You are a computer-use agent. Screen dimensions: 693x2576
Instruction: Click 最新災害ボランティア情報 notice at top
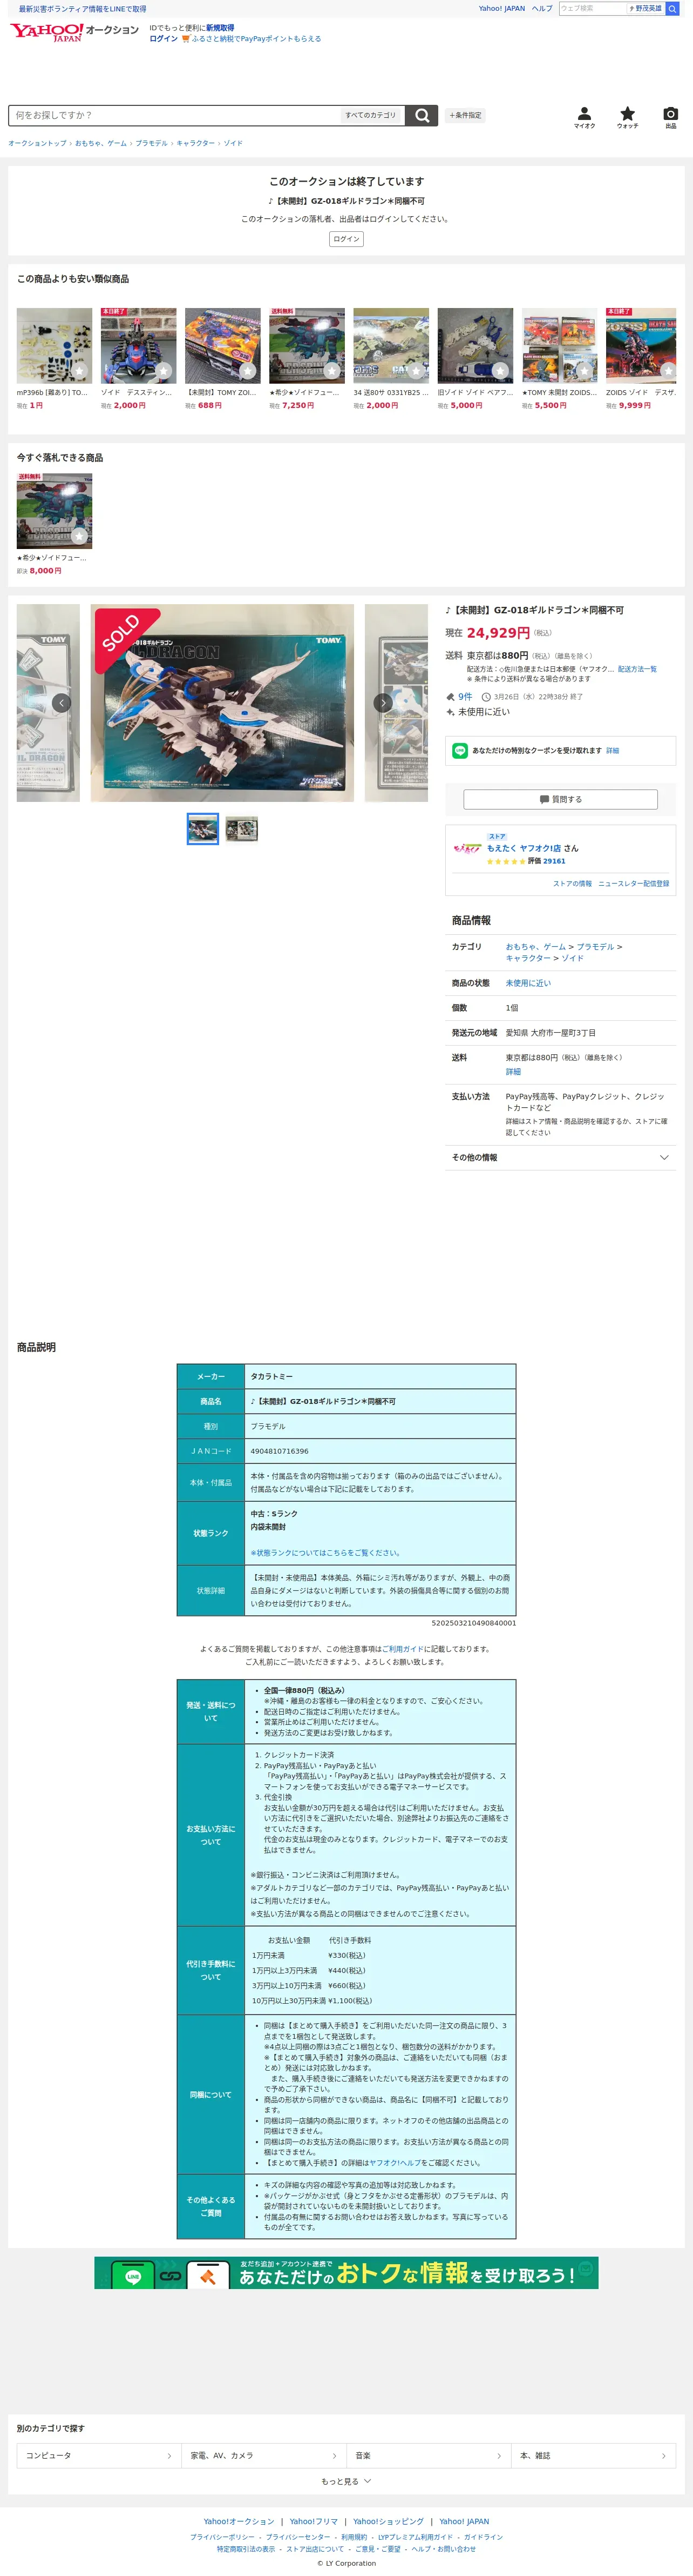point(82,8)
